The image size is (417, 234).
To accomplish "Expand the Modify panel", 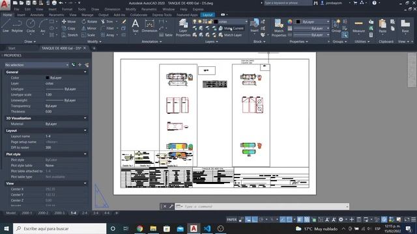I will tap(94, 42).
